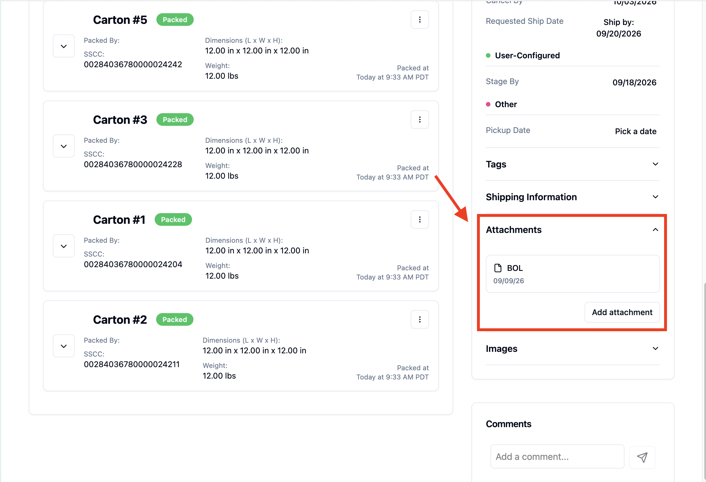Click the Packed badge on Carton #1

(x=173, y=219)
